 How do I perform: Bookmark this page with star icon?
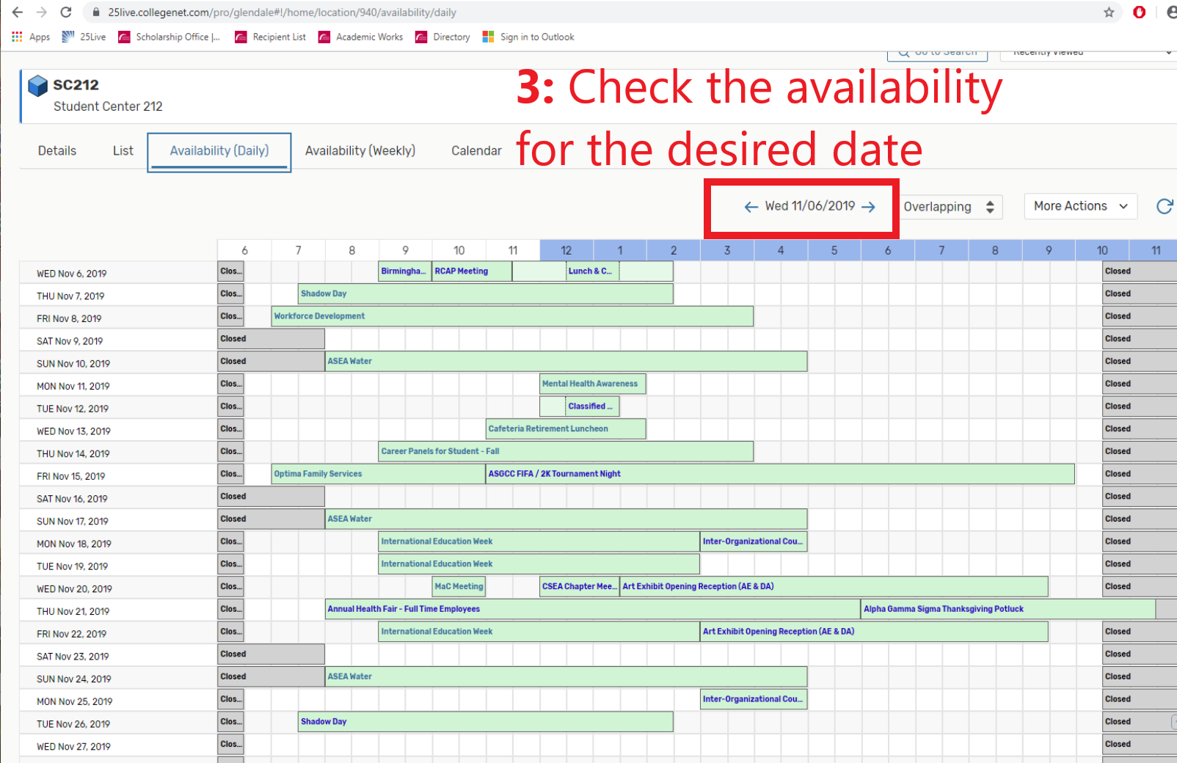(1109, 12)
